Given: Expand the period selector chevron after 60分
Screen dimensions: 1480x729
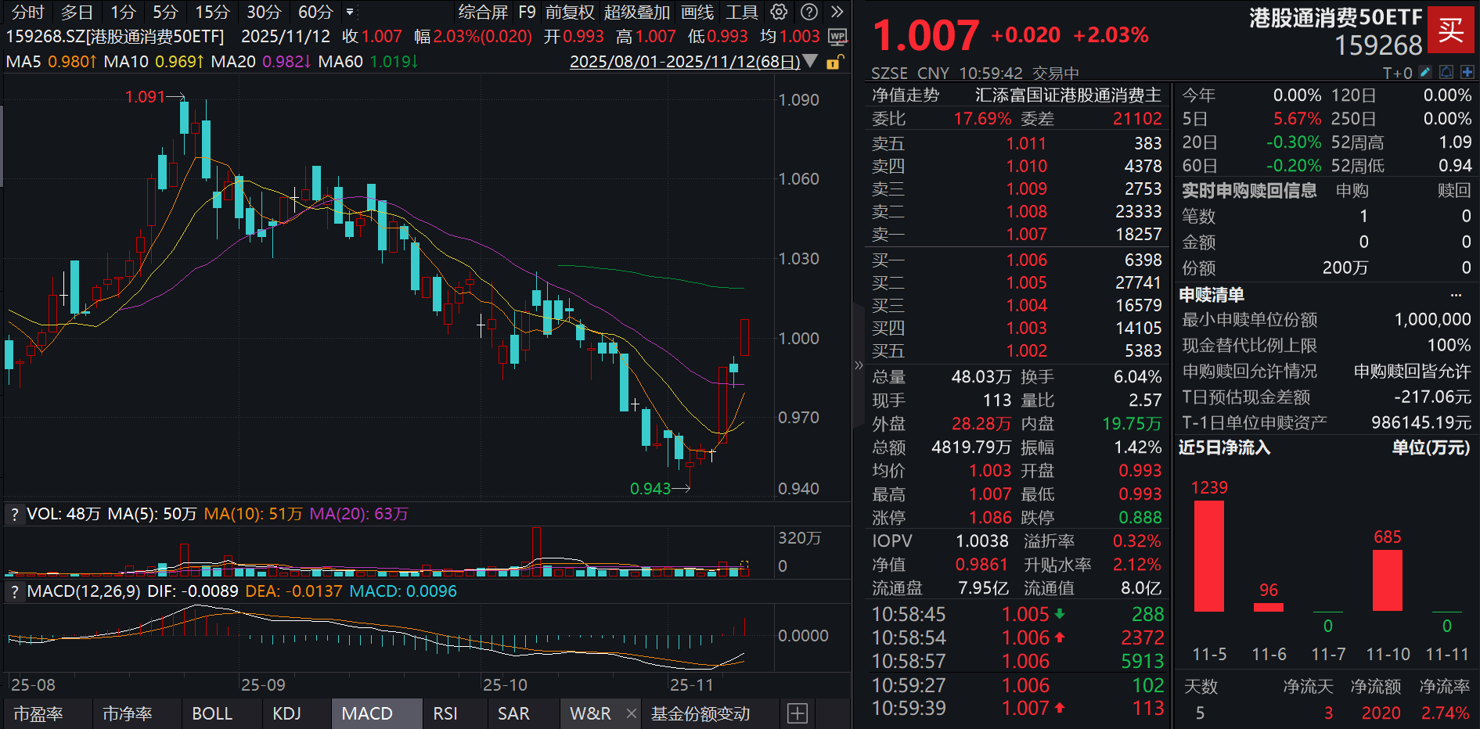Looking at the screenshot, I should pyautogui.click(x=350, y=11).
